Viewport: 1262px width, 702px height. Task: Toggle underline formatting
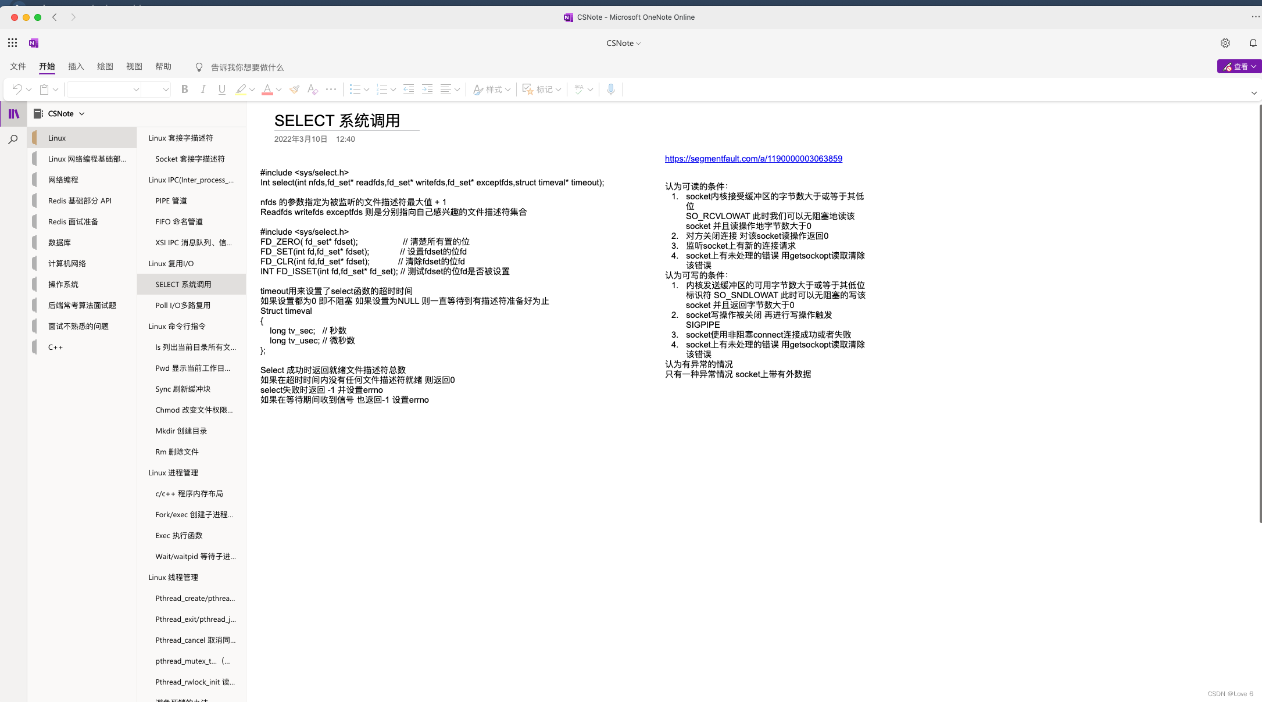click(x=221, y=89)
